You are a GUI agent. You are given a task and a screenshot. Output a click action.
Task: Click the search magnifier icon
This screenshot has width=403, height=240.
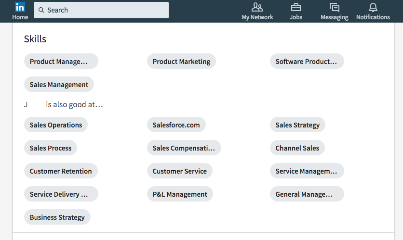point(41,10)
